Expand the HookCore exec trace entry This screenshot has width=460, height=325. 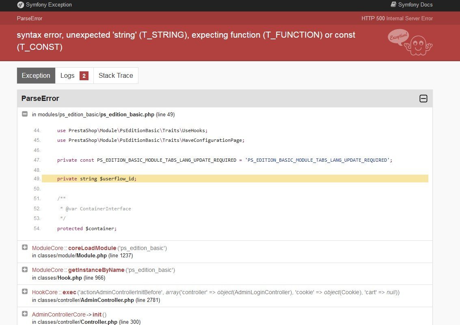pyautogui.click(x=25, y=292)
